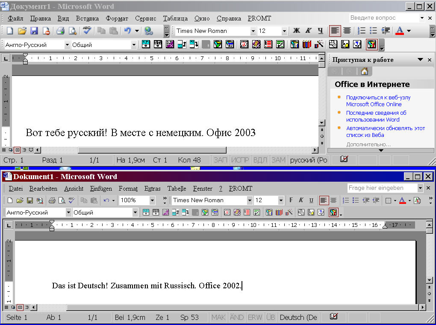The image size is (436, 325).
Task: Open Общий topic dropdown in Russian Word window
Action: pos(134,45)
